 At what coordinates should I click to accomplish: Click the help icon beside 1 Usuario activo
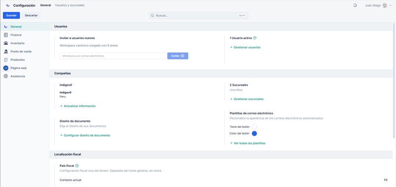click(255, 38)
